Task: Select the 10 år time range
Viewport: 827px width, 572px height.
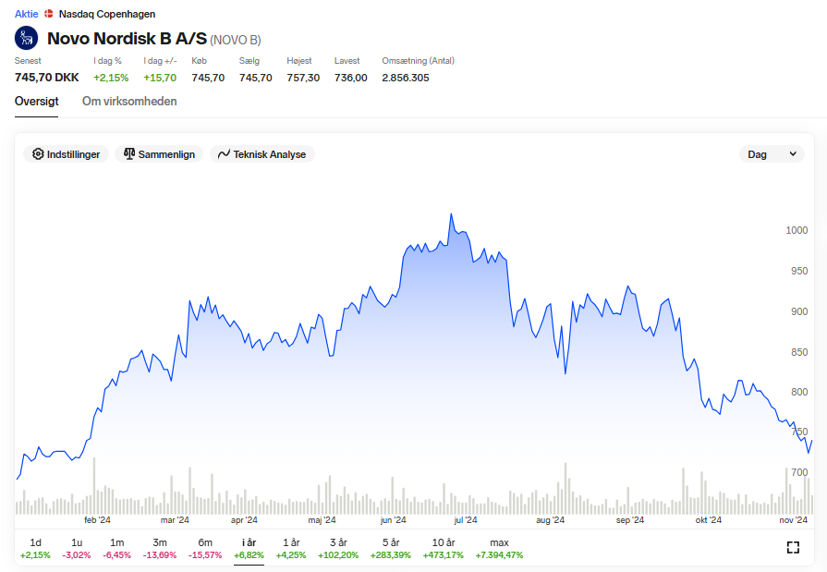Action: (x=443, y=548)
